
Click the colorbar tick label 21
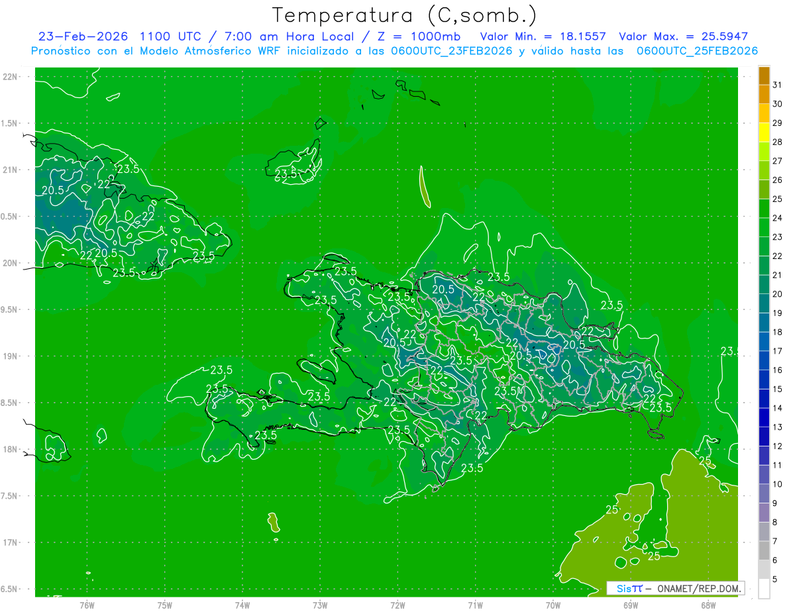(778, 275)
